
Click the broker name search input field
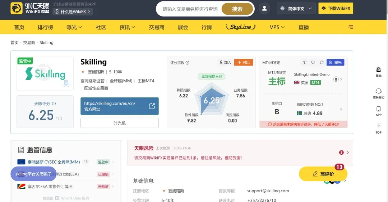tap(190, 9)
